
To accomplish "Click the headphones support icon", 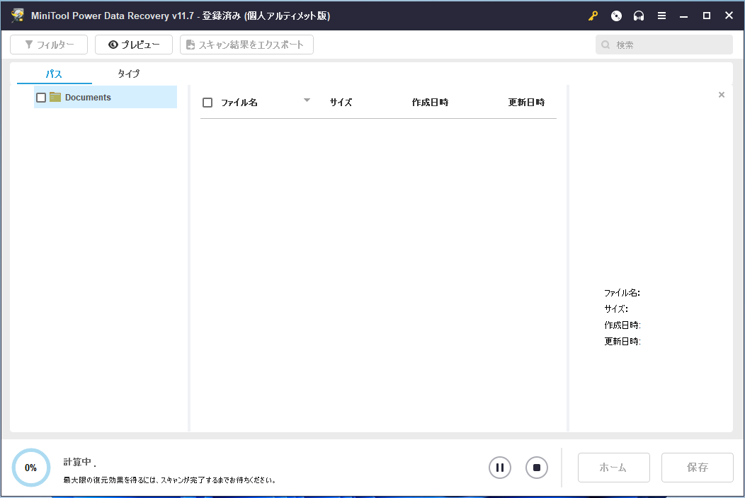I will [x=639, y=16].
